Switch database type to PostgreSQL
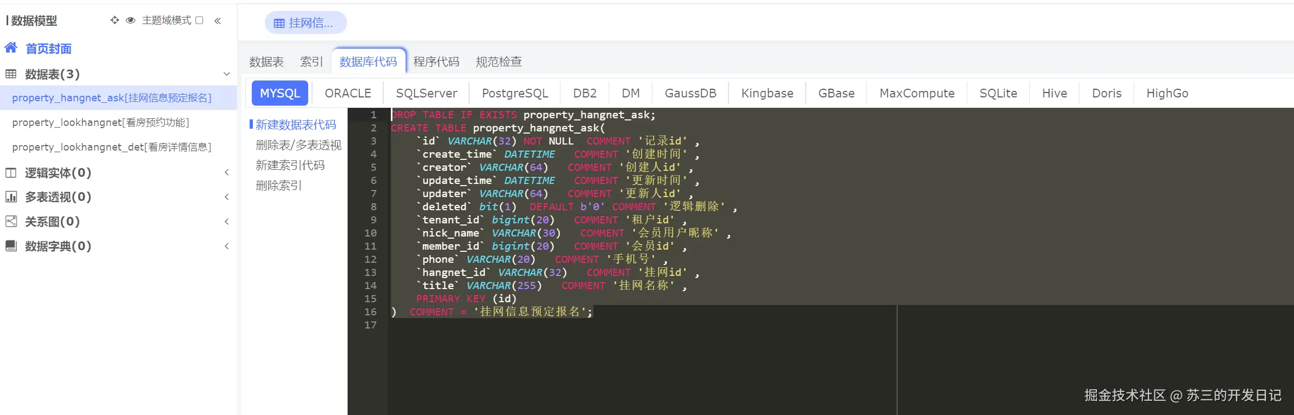Screen dimensions: 1294x415 [515, 93]
